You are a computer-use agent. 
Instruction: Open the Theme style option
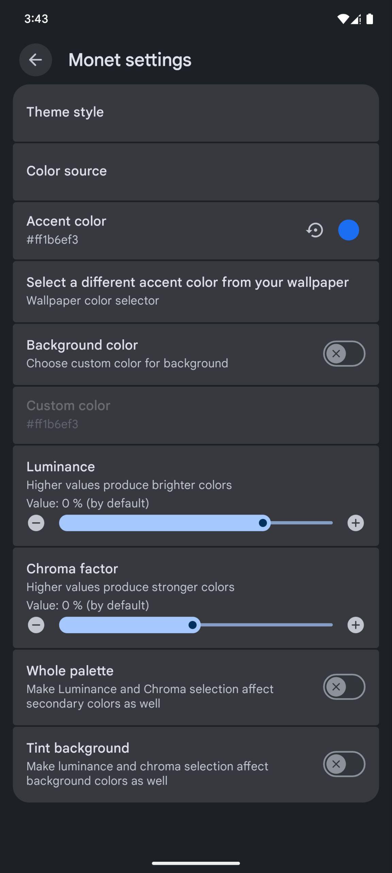tap(196, 113)
